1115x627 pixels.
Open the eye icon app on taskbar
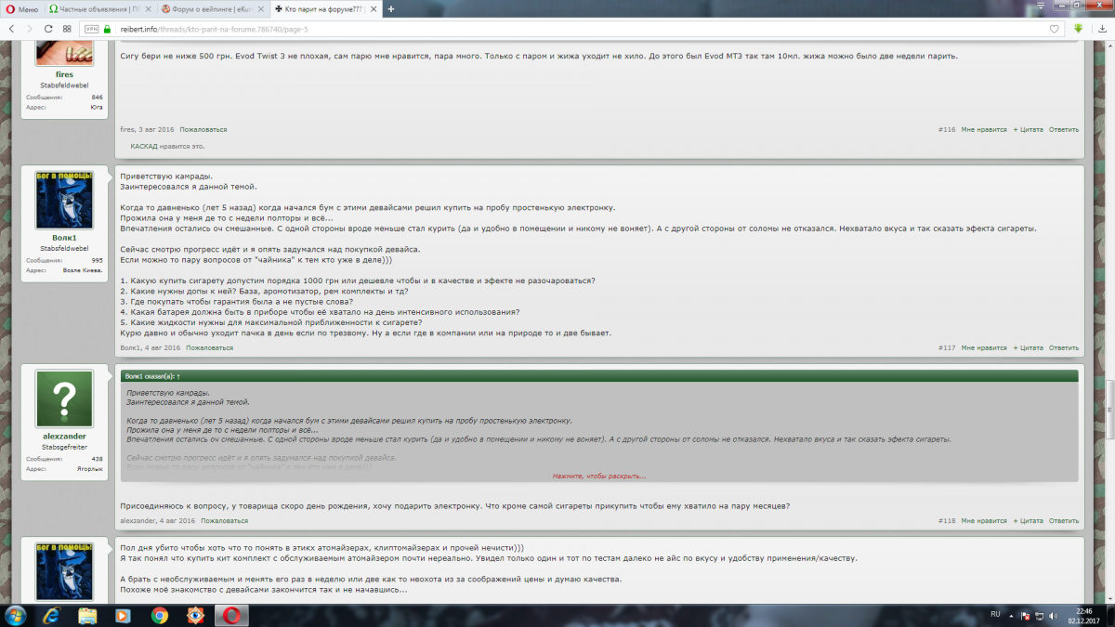click(x=194, y=615)
